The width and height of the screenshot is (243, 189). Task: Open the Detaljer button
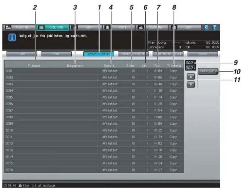[x=208, y=71]
